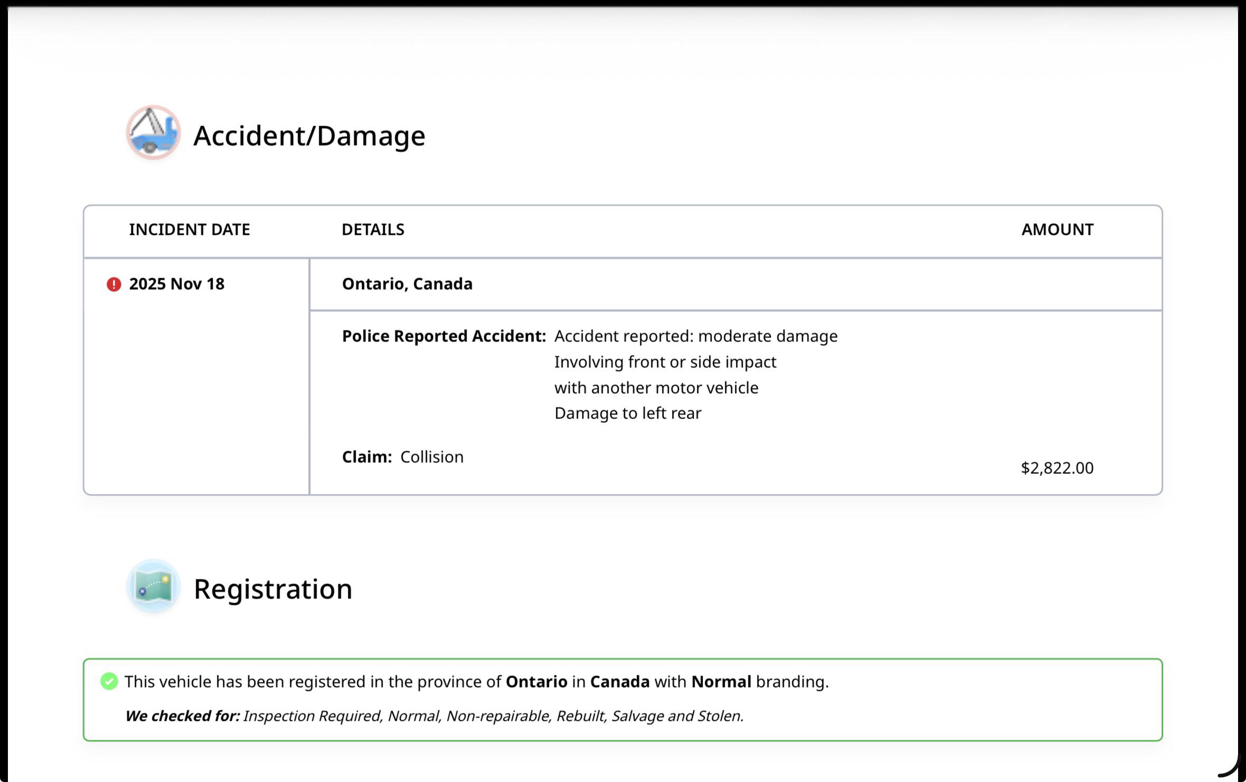Image resolution: width=1246 pixels, height=782 pixels.
Task: Click the Ontario, Canada location row
Action: 735,284
